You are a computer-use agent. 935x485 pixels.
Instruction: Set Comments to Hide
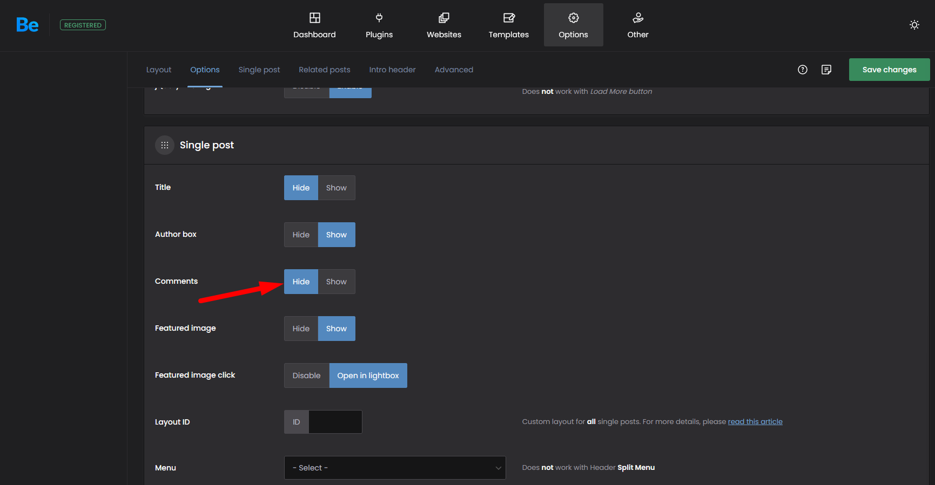click(301, 282)
